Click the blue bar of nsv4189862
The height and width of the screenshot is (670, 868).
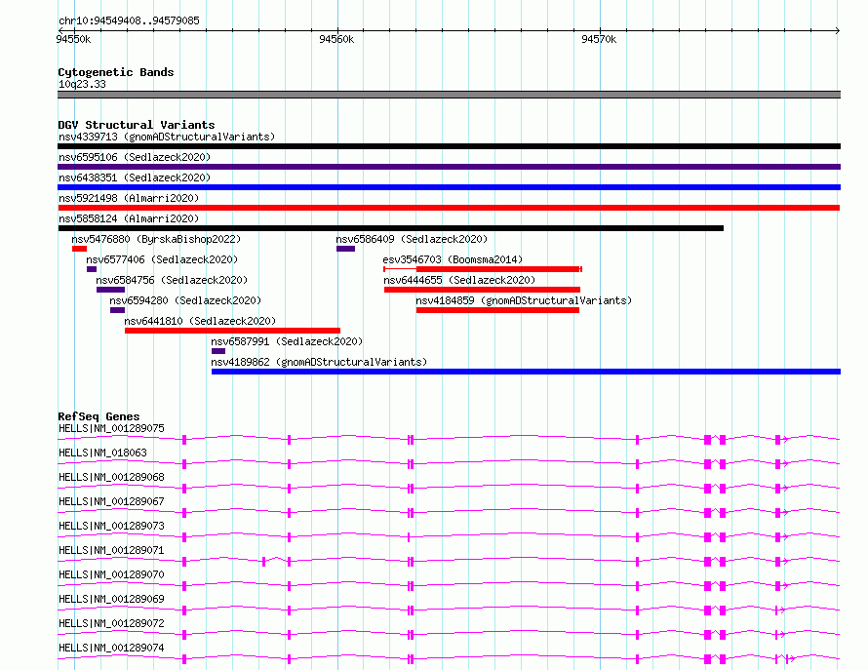526,372
